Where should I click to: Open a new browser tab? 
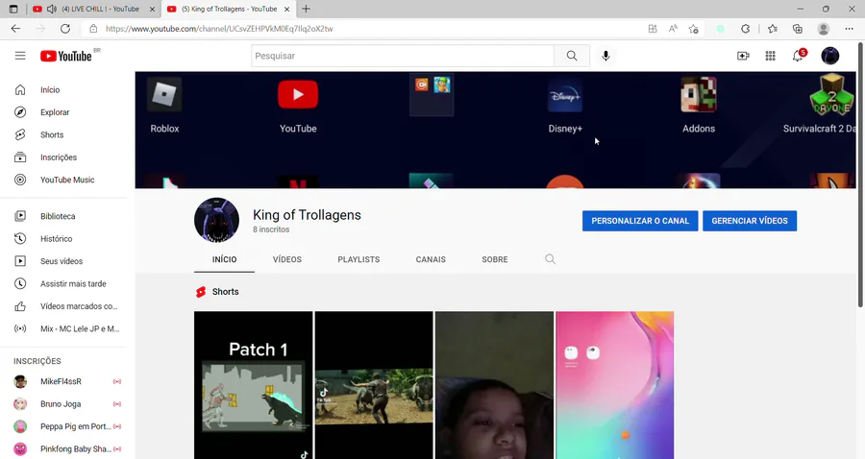point(307,9)
